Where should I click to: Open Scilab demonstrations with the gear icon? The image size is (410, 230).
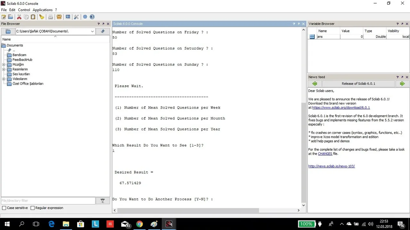tap(85, 17)
